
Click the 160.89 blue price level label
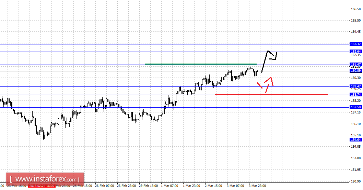point(355,70)
